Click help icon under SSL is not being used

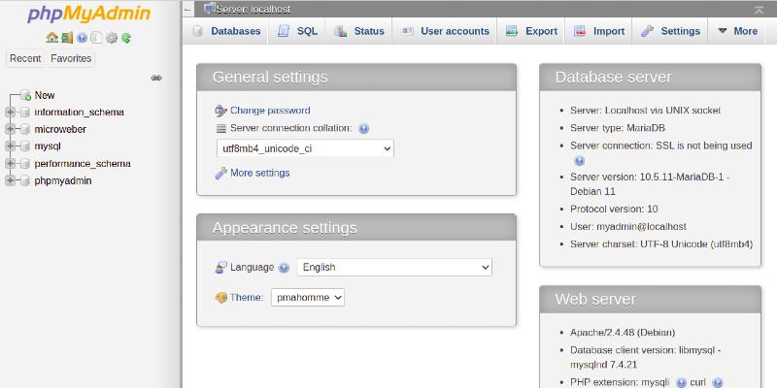579,161
